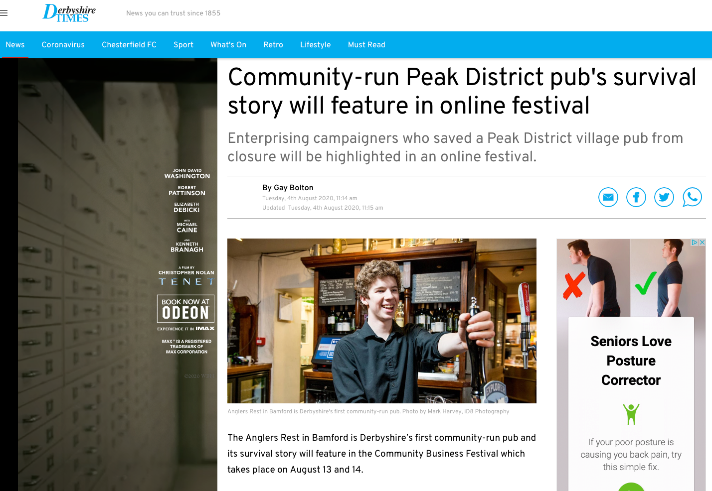Select the Sport menu item
The width and height of the screenshot is (712, 491).
pos(183,45)
